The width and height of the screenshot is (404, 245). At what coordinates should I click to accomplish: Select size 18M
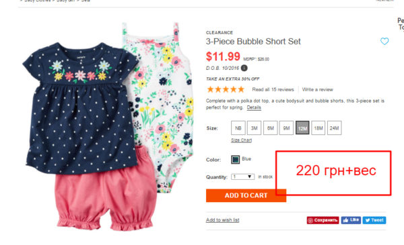[x=318, y=128]
